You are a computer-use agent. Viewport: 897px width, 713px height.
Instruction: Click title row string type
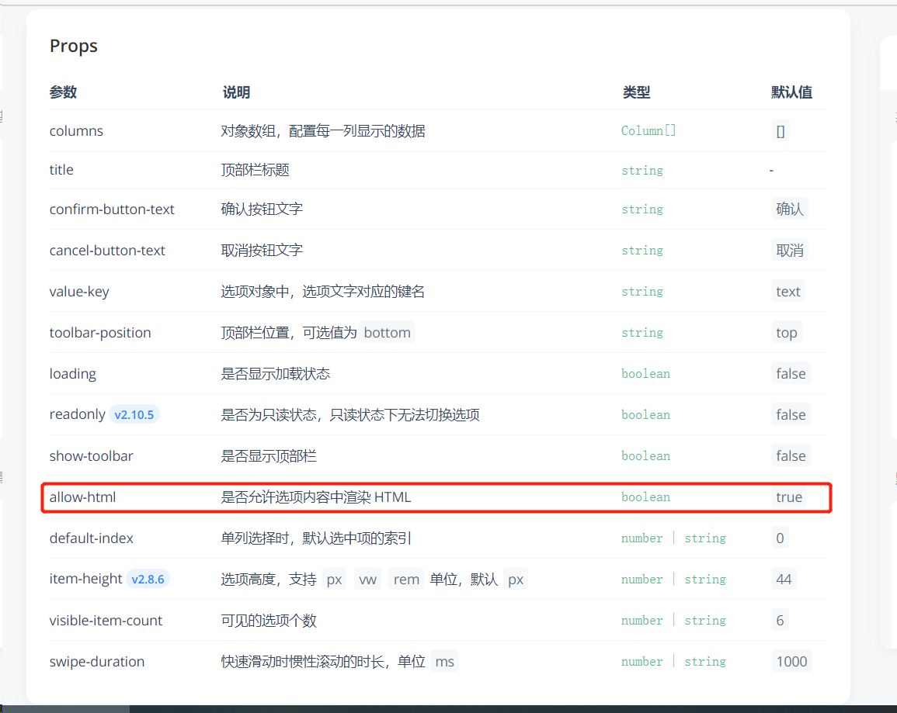641,170
